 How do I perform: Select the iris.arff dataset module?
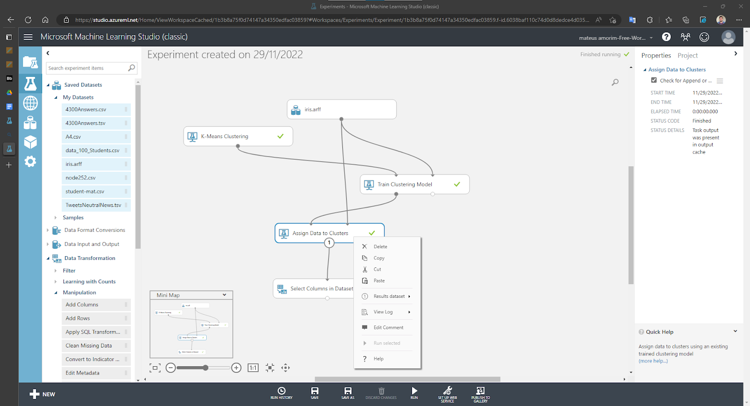342,109
